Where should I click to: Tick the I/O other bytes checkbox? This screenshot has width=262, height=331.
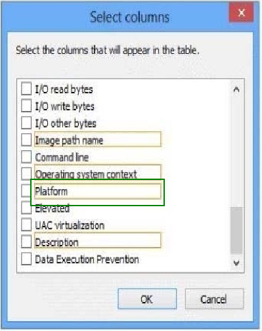pos(26,123)
